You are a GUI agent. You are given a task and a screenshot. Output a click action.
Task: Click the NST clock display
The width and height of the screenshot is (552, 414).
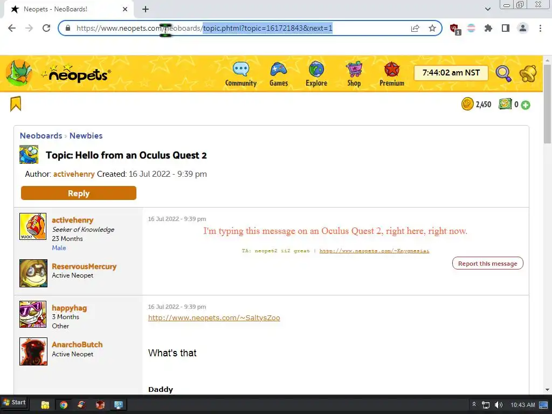[x=451, y=73]
